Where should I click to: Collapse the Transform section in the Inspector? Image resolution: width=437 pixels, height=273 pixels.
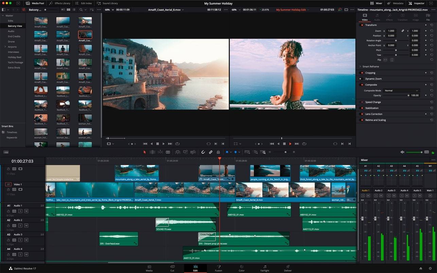tap(370, 25)
